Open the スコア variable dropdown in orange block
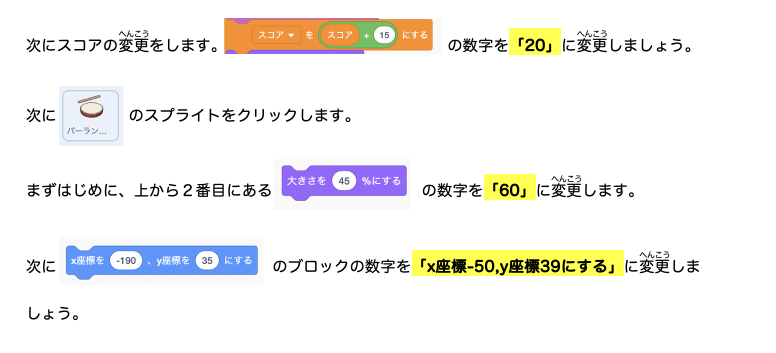776x353 pixels. (290, 35)
